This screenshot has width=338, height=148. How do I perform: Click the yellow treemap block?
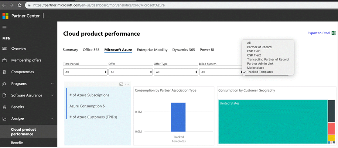pyautogui.click(x=331, y=138)
